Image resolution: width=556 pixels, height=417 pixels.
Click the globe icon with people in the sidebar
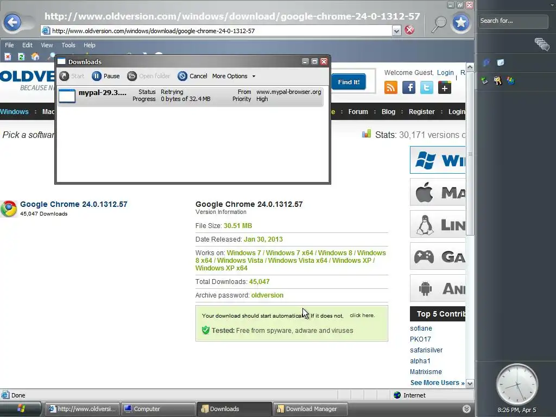[510, 81]
